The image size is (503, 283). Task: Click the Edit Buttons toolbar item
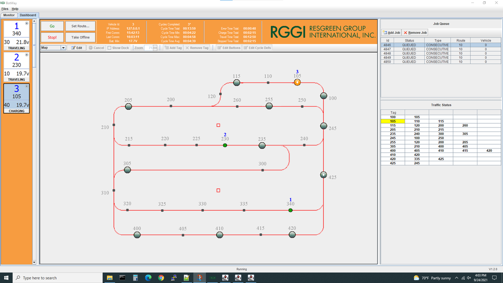[x=229, y=48]
